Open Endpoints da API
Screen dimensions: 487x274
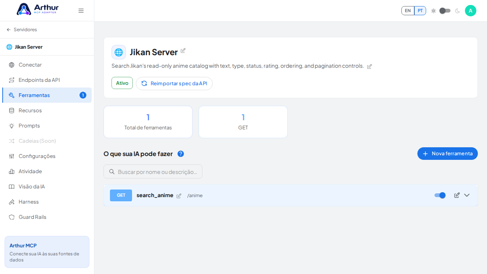[x=47, y=80]
